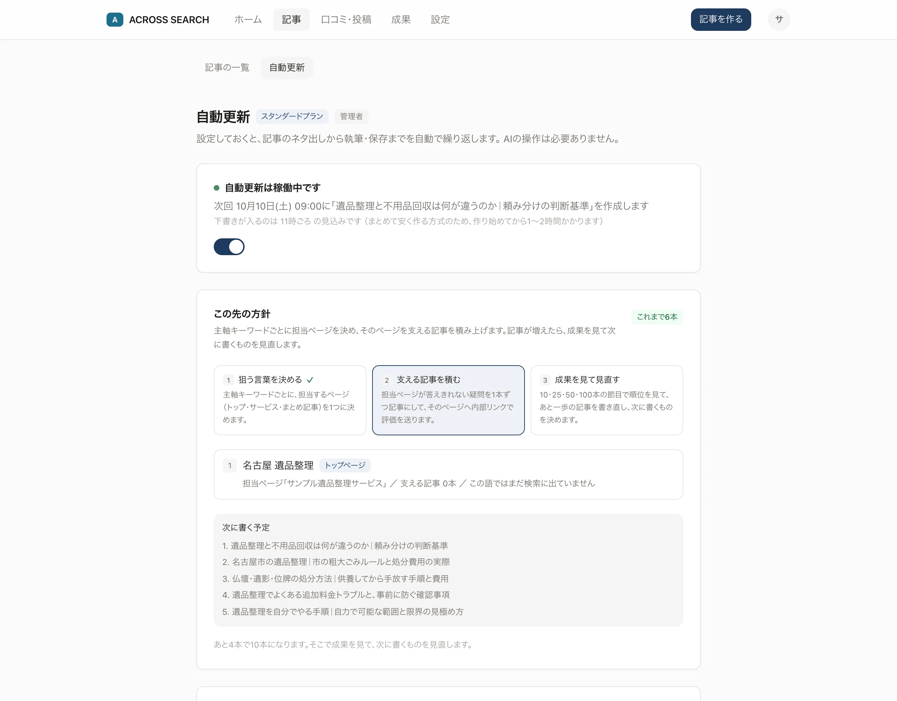Click the ACROSS SEARCH logo icon
Image resolution: width=897 pixels, height=701 pixels.
click(x=115, y=19)
